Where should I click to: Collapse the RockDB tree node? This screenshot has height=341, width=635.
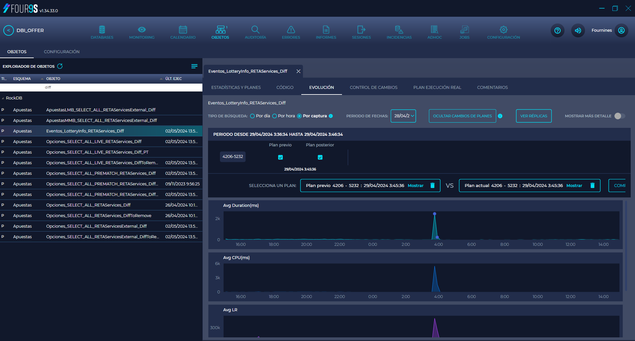coord(3,98)
